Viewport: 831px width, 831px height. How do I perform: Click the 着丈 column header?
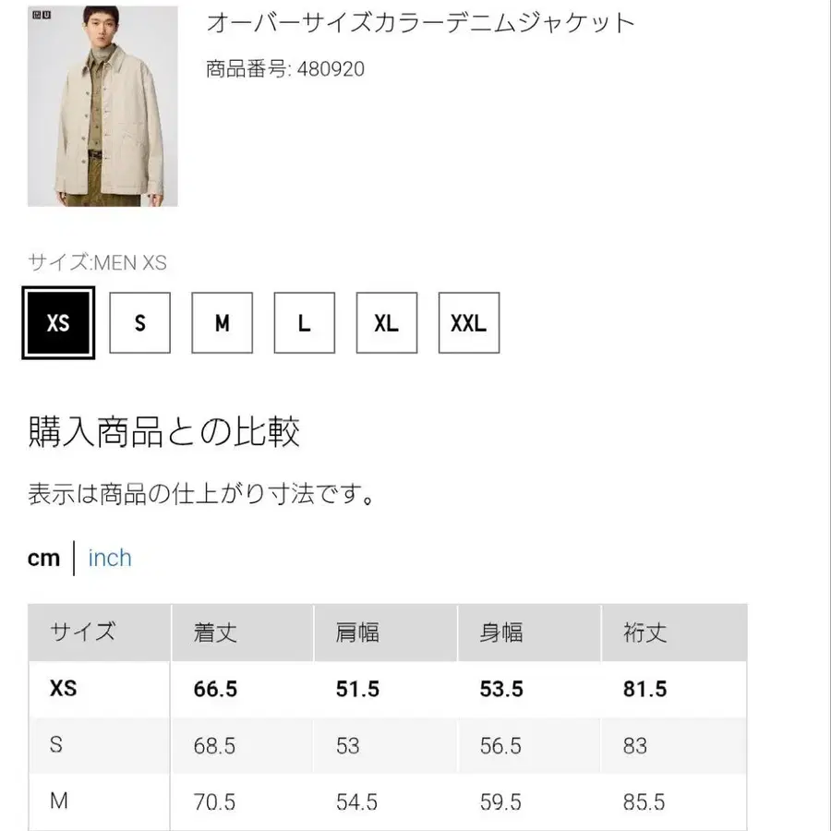(x=215, y=632)
